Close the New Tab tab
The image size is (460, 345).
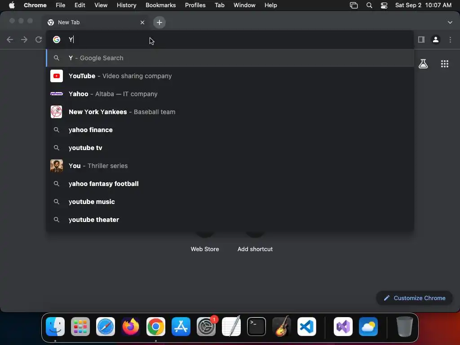pyautogui.click(x=142, y=22)
